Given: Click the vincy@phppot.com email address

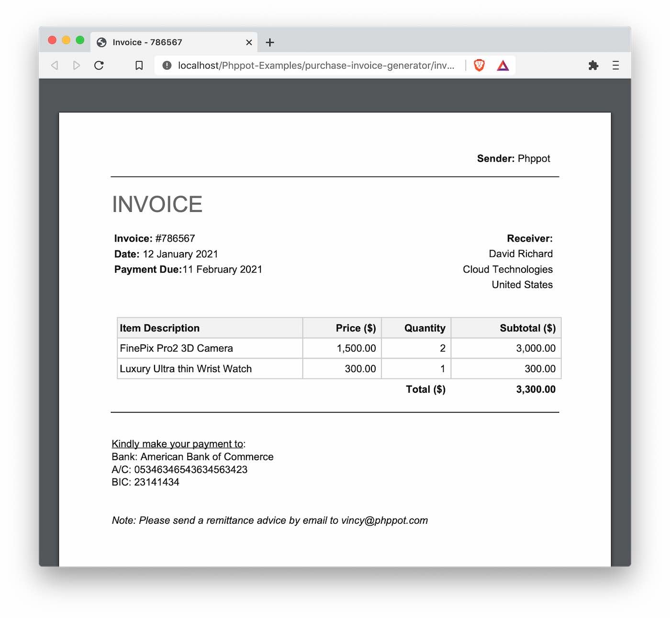Looking at the screenshot, I should [x=384, y=520].
